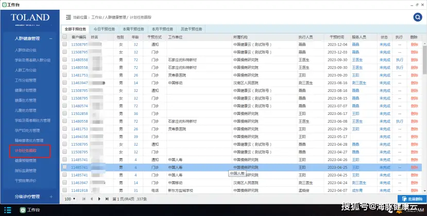Click the 2023-04-26 intervention date cell
The width and height of the screenshot is (427, 216).
337,160
